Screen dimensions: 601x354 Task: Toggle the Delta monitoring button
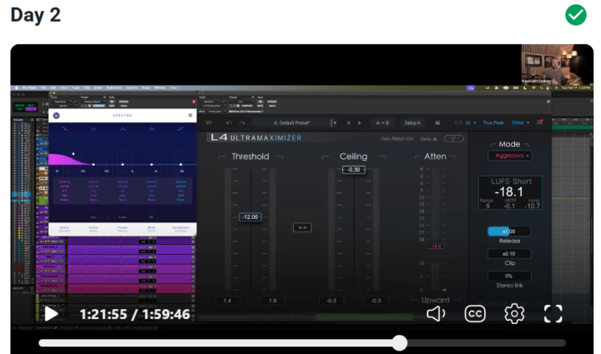tap(428, 139)
